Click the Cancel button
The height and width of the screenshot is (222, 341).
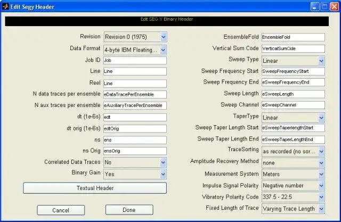(61, 210)
